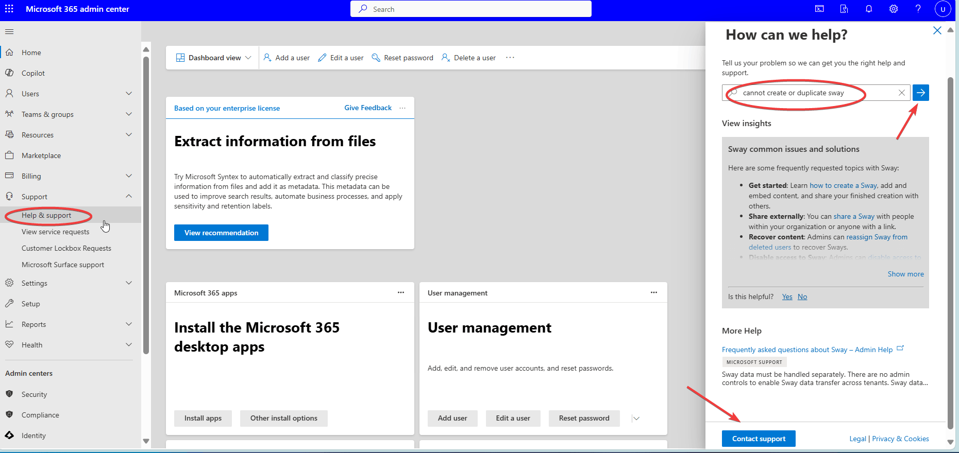Click the Setup wrench icon
Image resolution: width=959 pixels, height=453 pixels.
click(x=9, y=304)
